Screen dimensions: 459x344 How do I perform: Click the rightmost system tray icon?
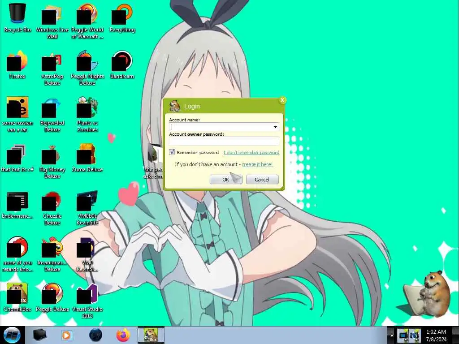(x=415, y=335)
